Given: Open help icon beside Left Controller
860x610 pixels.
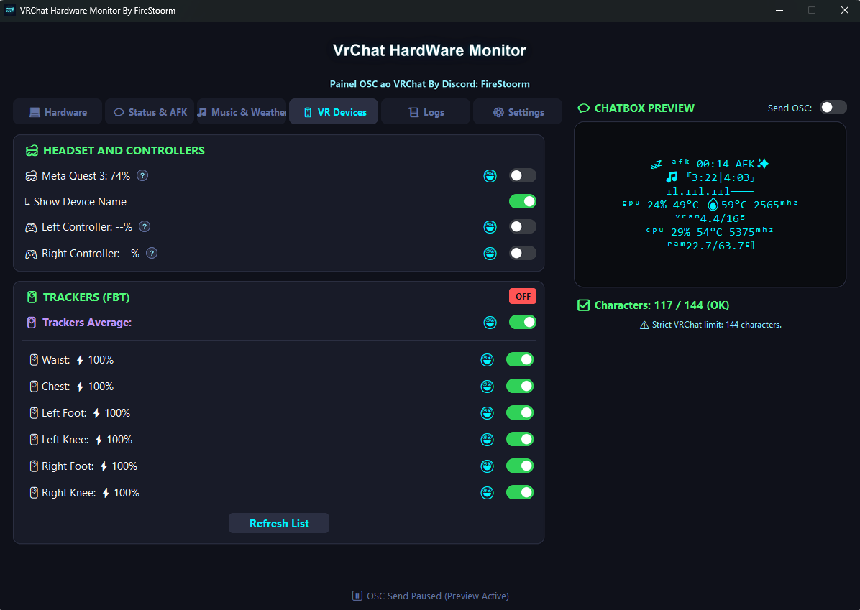Looking at the screenshot, I should click(145, 227).
